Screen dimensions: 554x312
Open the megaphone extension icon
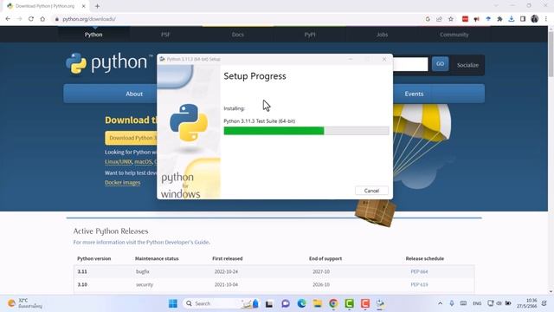(x=477, y=19)
